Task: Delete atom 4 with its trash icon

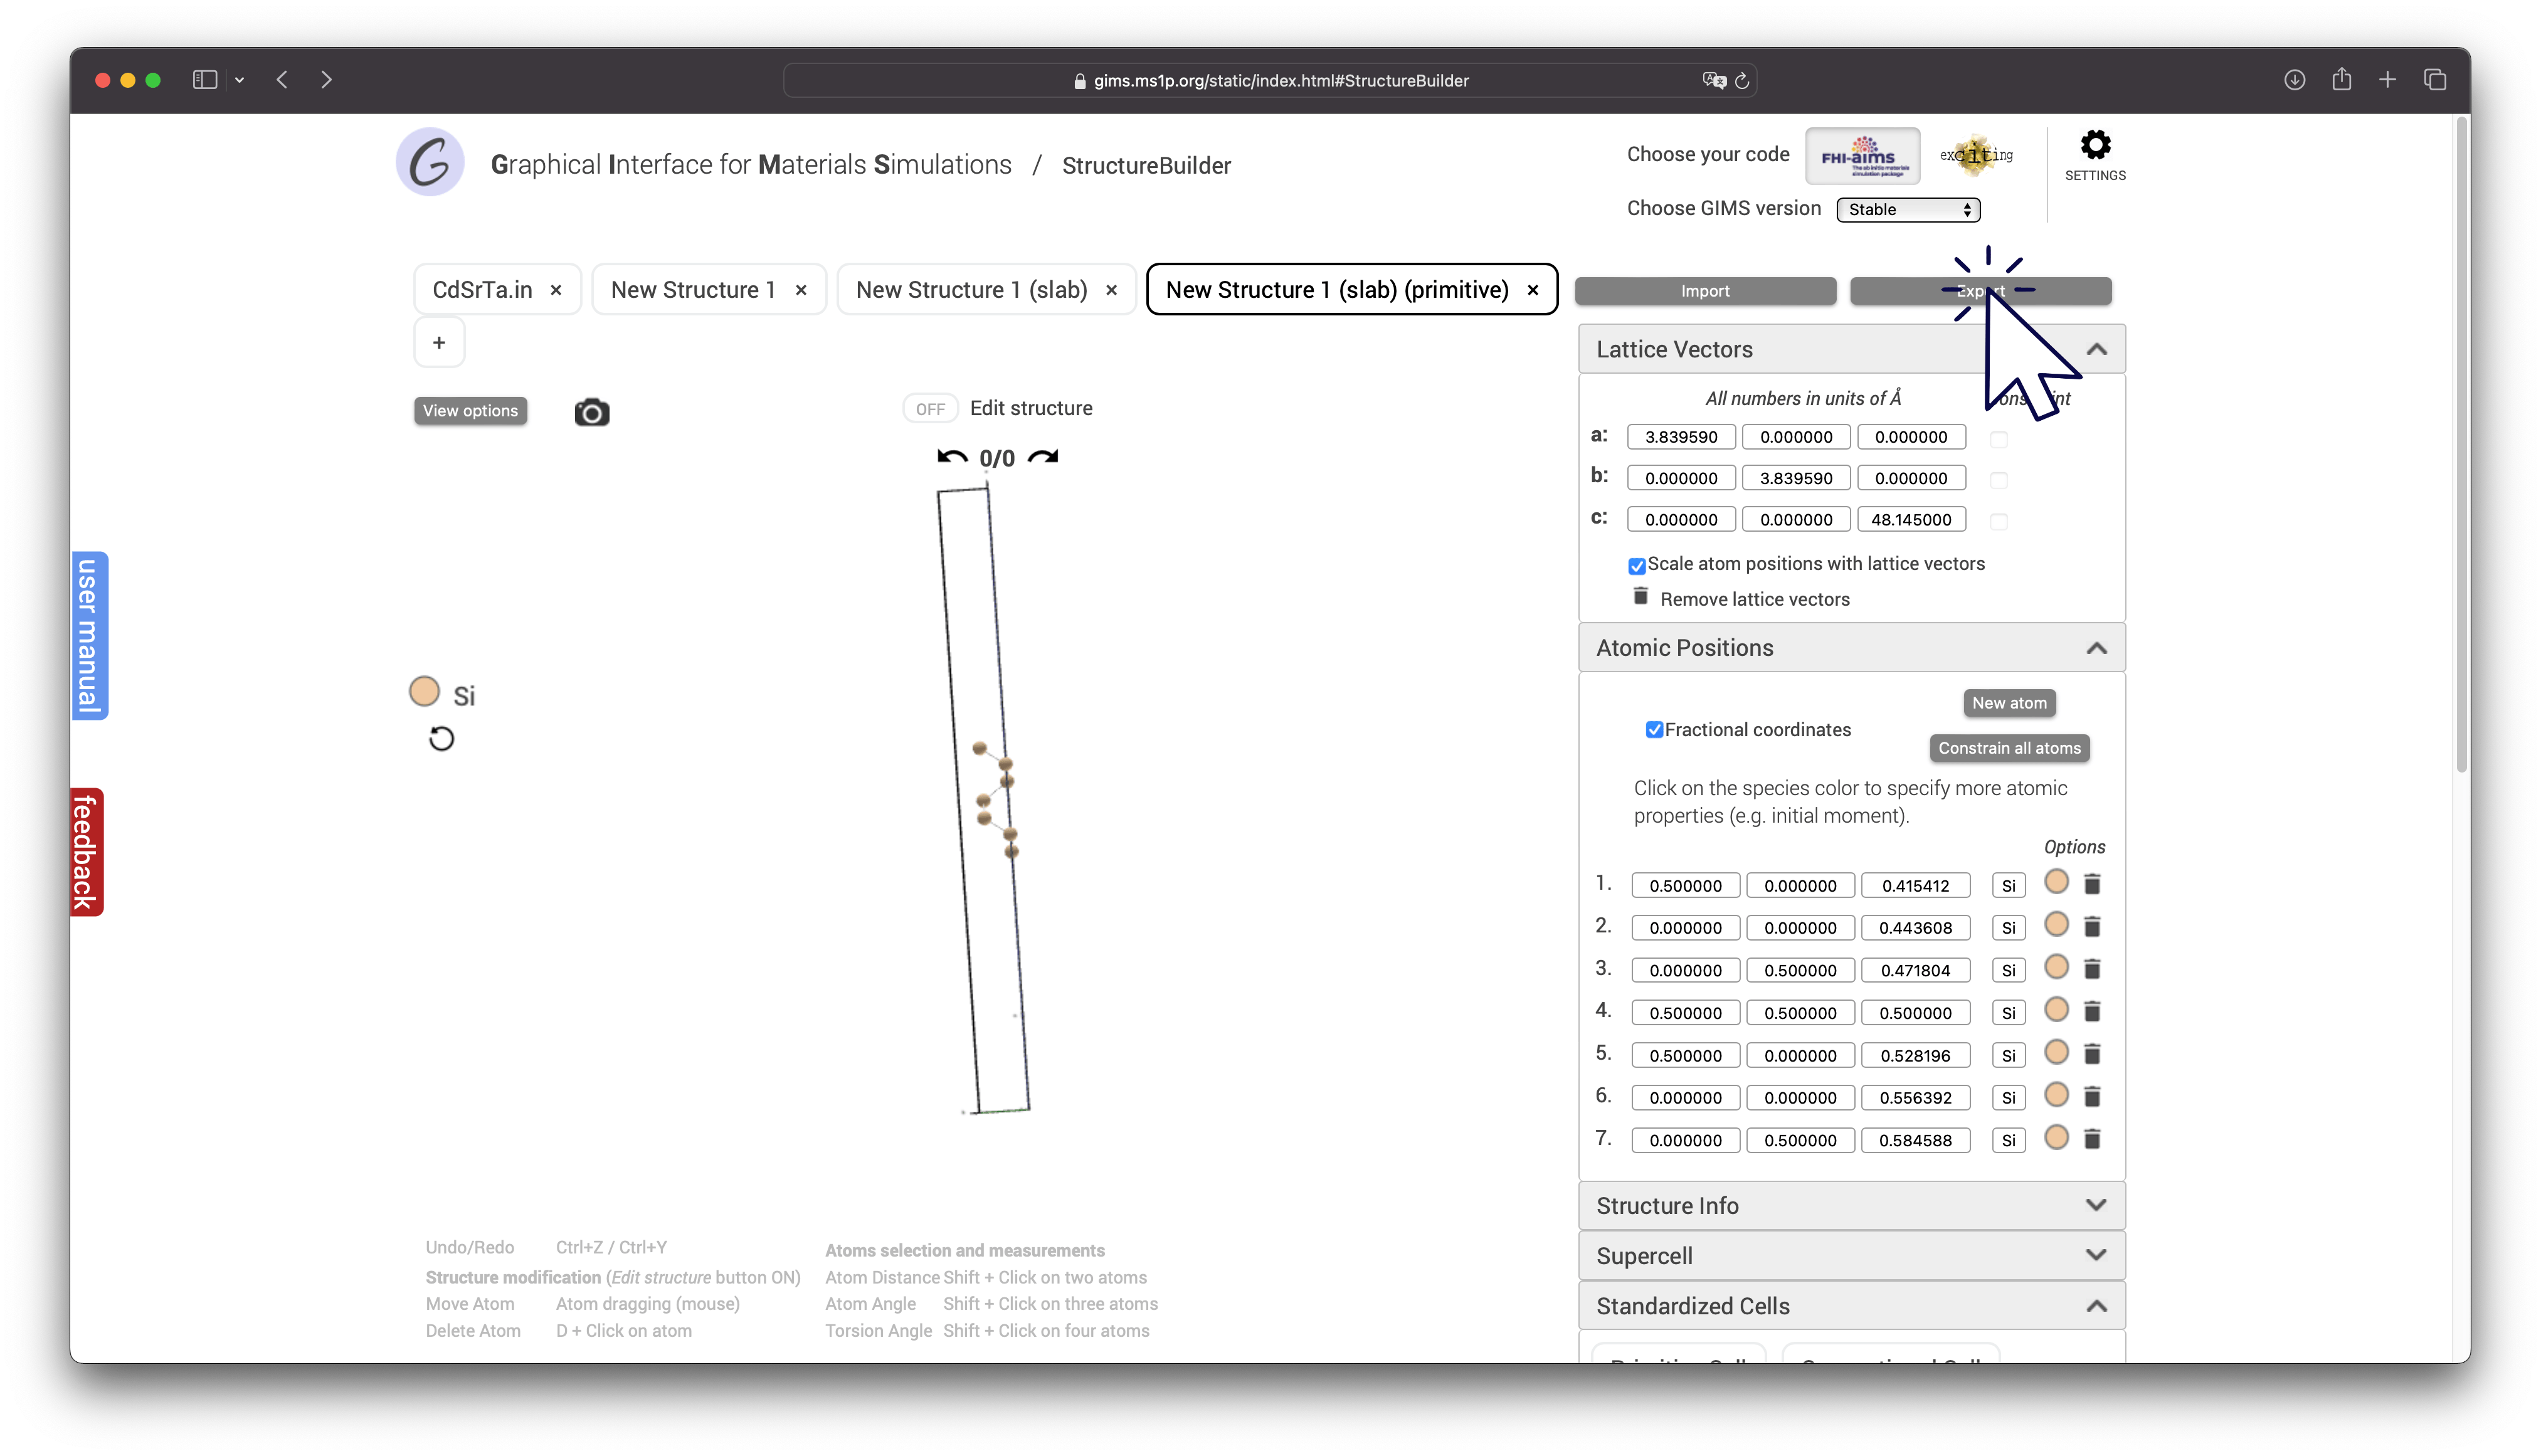Action: pyautogui.click(x=2092, y=1011)
